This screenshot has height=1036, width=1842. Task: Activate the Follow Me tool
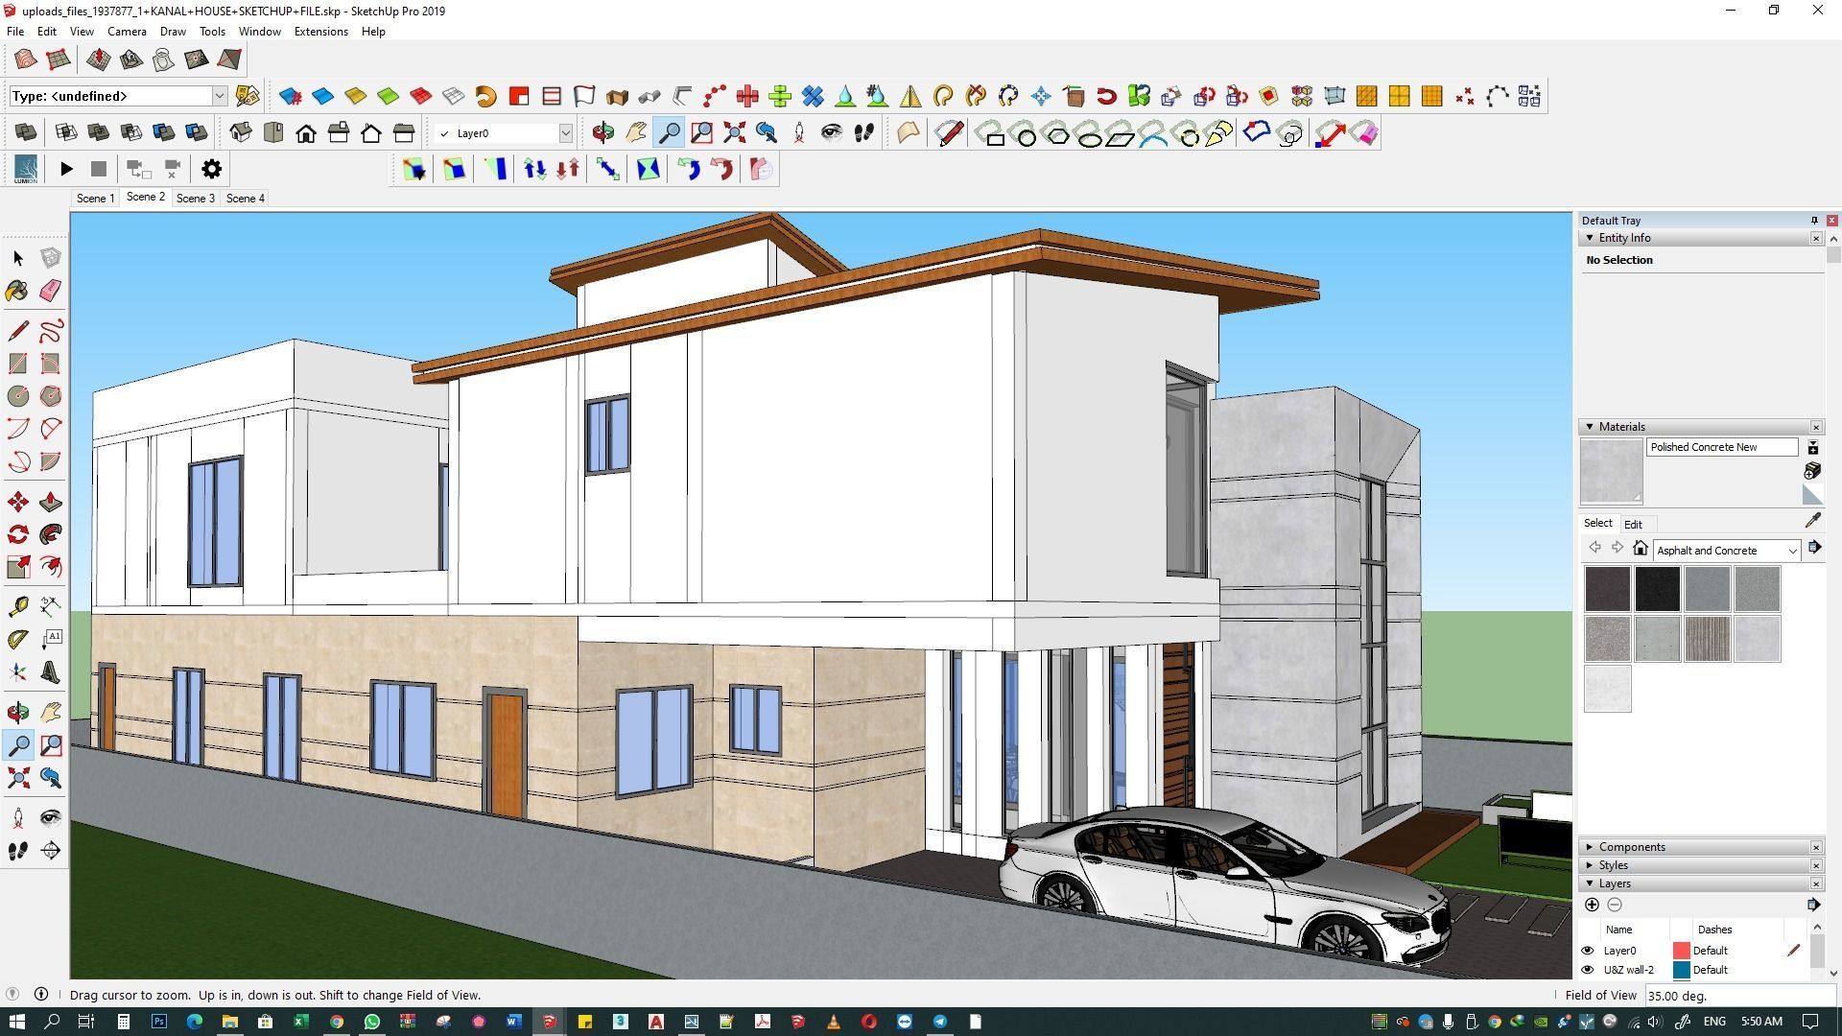50,534
